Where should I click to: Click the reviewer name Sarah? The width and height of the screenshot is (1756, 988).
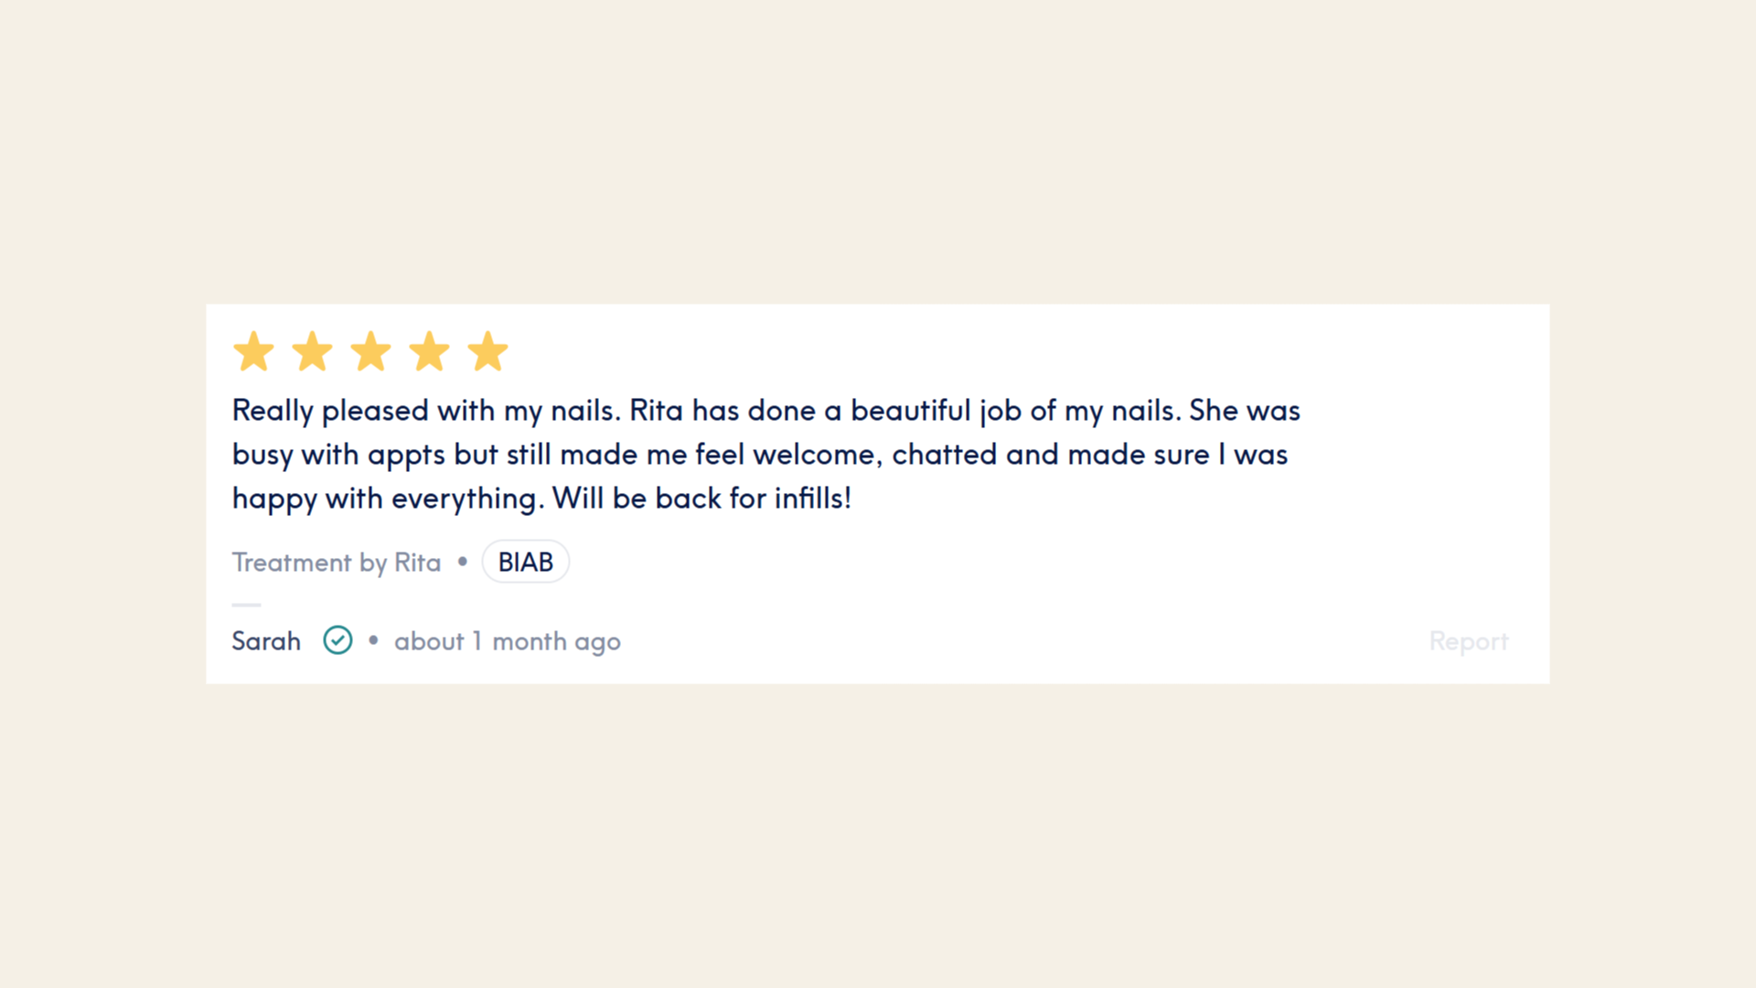pos(266,641)
